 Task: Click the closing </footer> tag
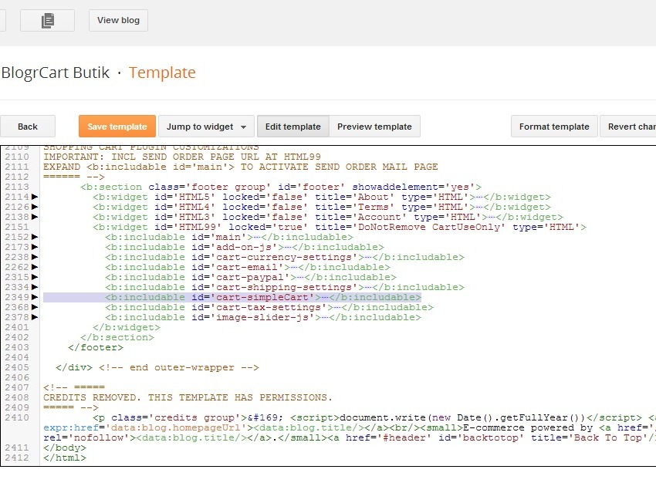(96, 347)
